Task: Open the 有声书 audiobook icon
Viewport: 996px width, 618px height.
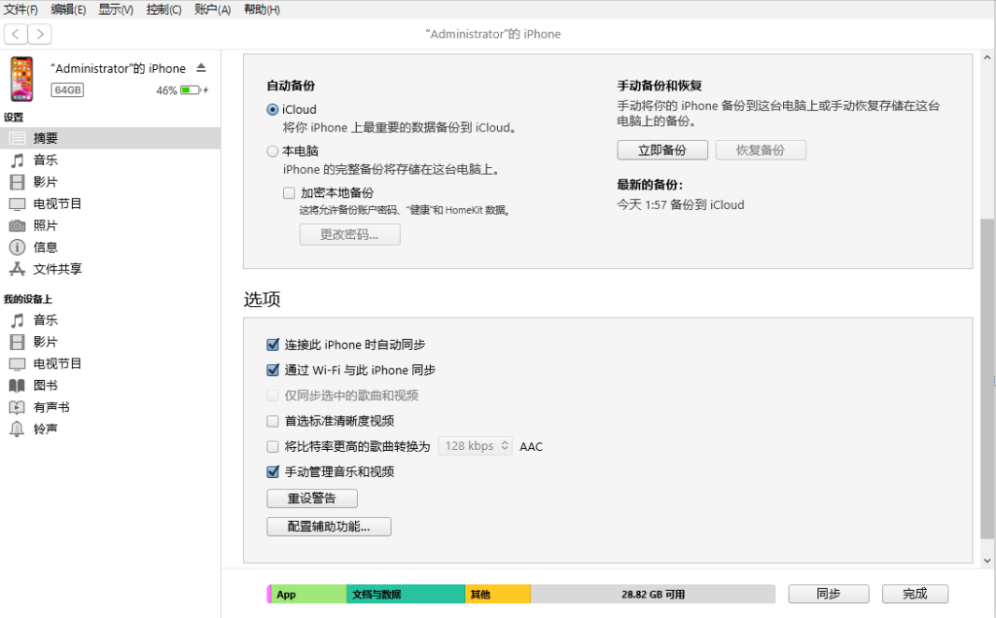Action: click(x=18, y=407)
